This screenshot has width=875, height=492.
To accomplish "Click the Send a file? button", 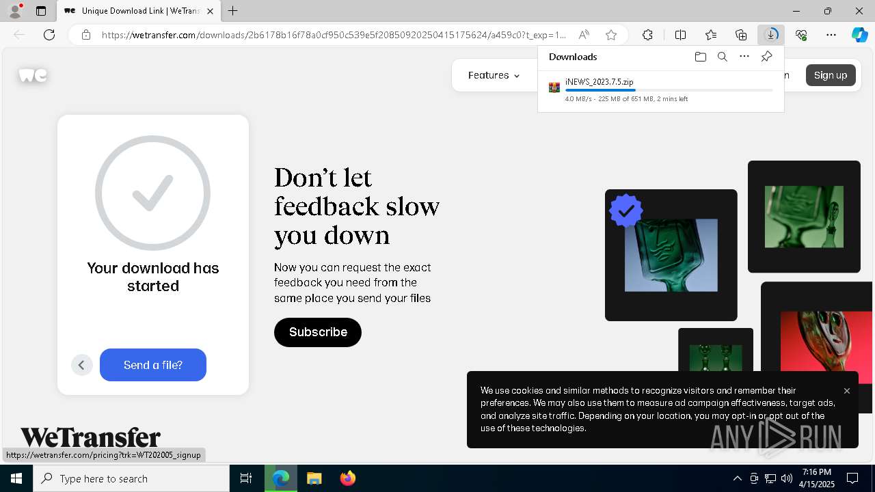I will (x=153, y=365).
